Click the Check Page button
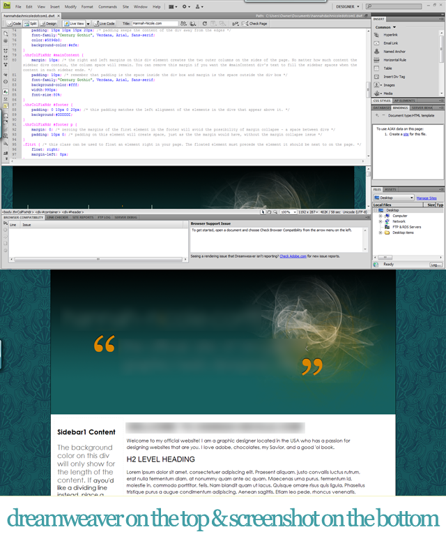The image size is (446, 539). tap(254, 24)
